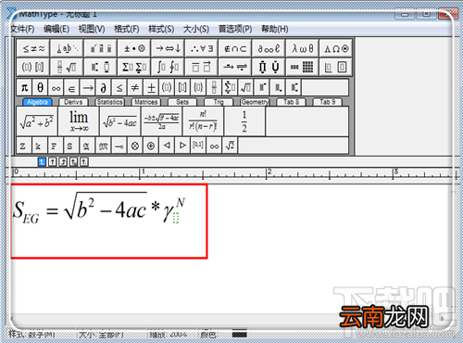Open the labeled arrow templates palette
This screenshot has width=463, height=343.
pos(235,67)
